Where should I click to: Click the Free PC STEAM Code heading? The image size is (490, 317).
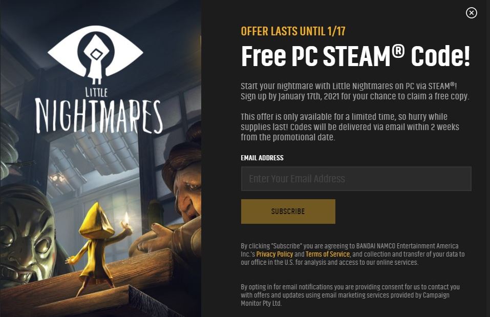pos(356,56)
